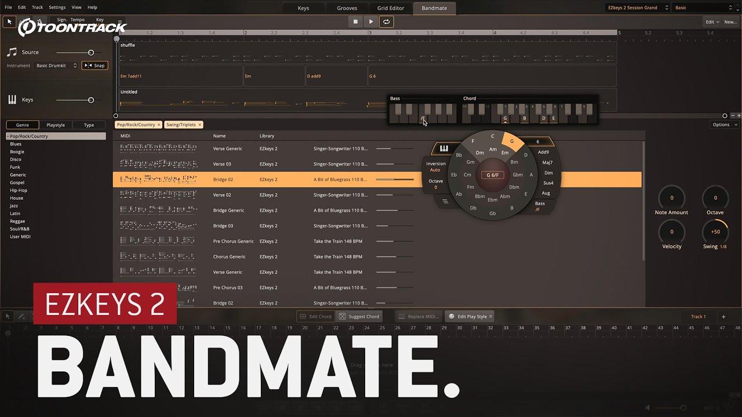Select D on the chord wheel
The image size is (742, 417).
[526, 155]
